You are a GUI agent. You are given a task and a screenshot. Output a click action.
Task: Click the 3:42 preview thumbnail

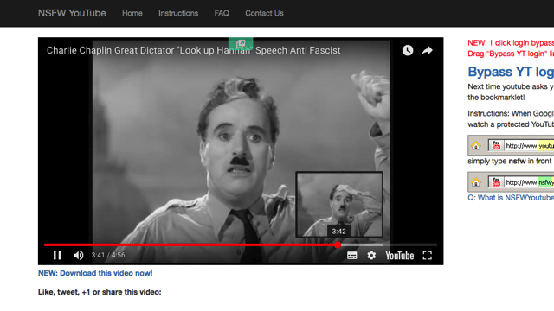(339, 205)
